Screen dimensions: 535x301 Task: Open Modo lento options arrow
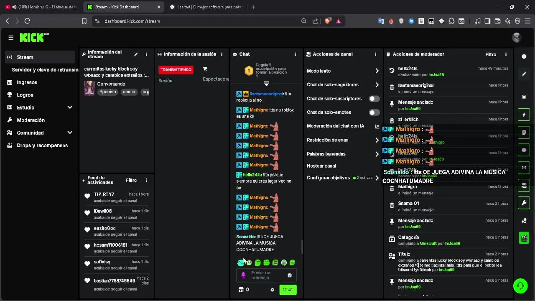(377, 71)
